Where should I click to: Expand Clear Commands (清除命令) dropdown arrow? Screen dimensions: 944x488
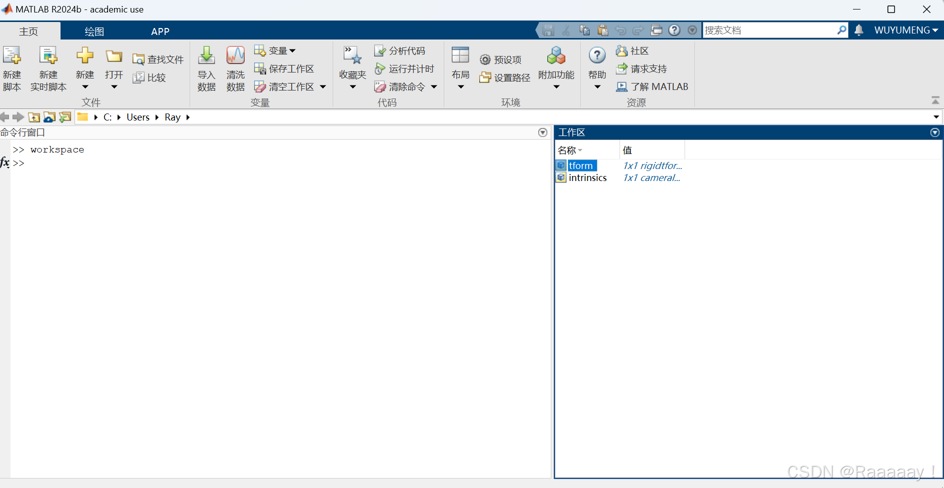(x=434, y=86)
